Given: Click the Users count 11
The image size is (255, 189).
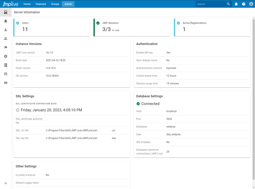Looking at the screenshot, I should [x=25, y=29].
